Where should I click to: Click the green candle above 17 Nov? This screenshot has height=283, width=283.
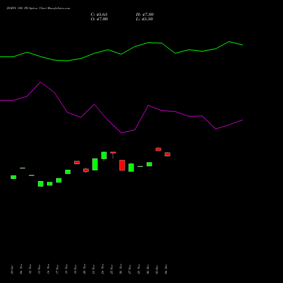pos(59,181)
